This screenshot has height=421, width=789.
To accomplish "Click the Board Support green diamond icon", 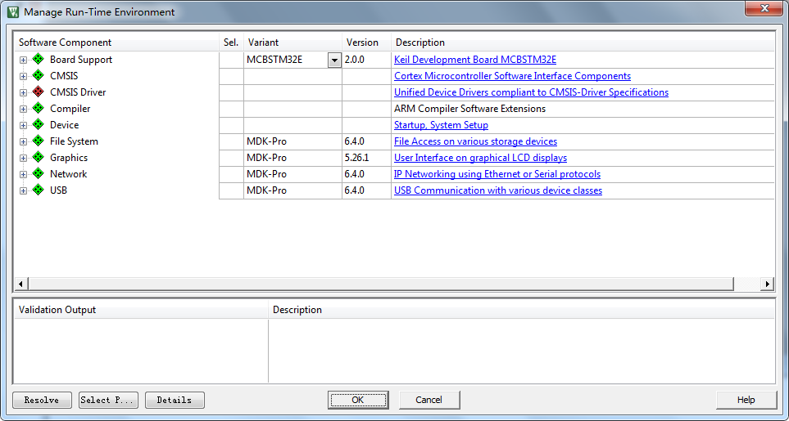I will tap(39, 59).
